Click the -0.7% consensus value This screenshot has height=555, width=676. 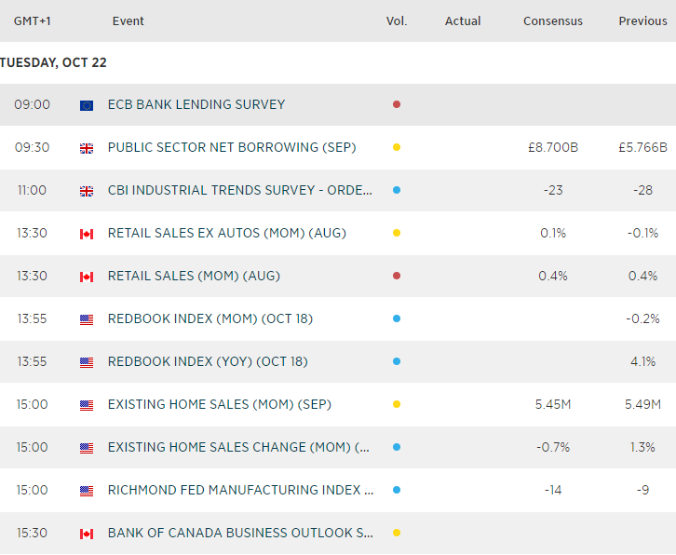553,447
